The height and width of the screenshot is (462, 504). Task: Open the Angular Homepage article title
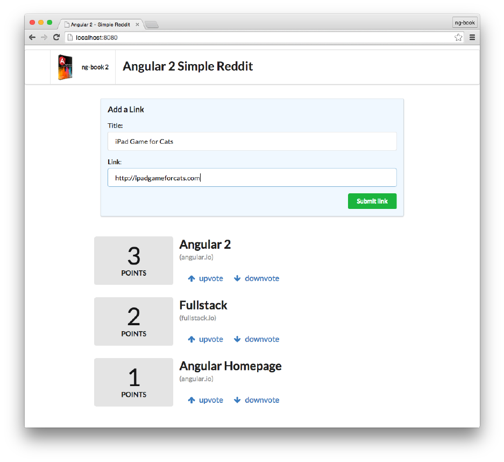point(230,366)
